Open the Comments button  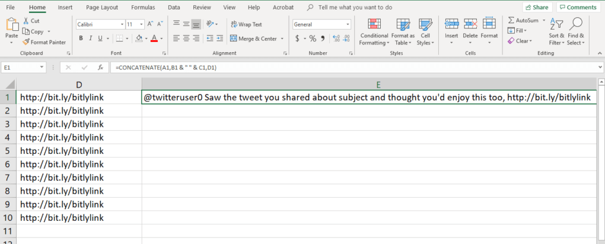(577, 7)
